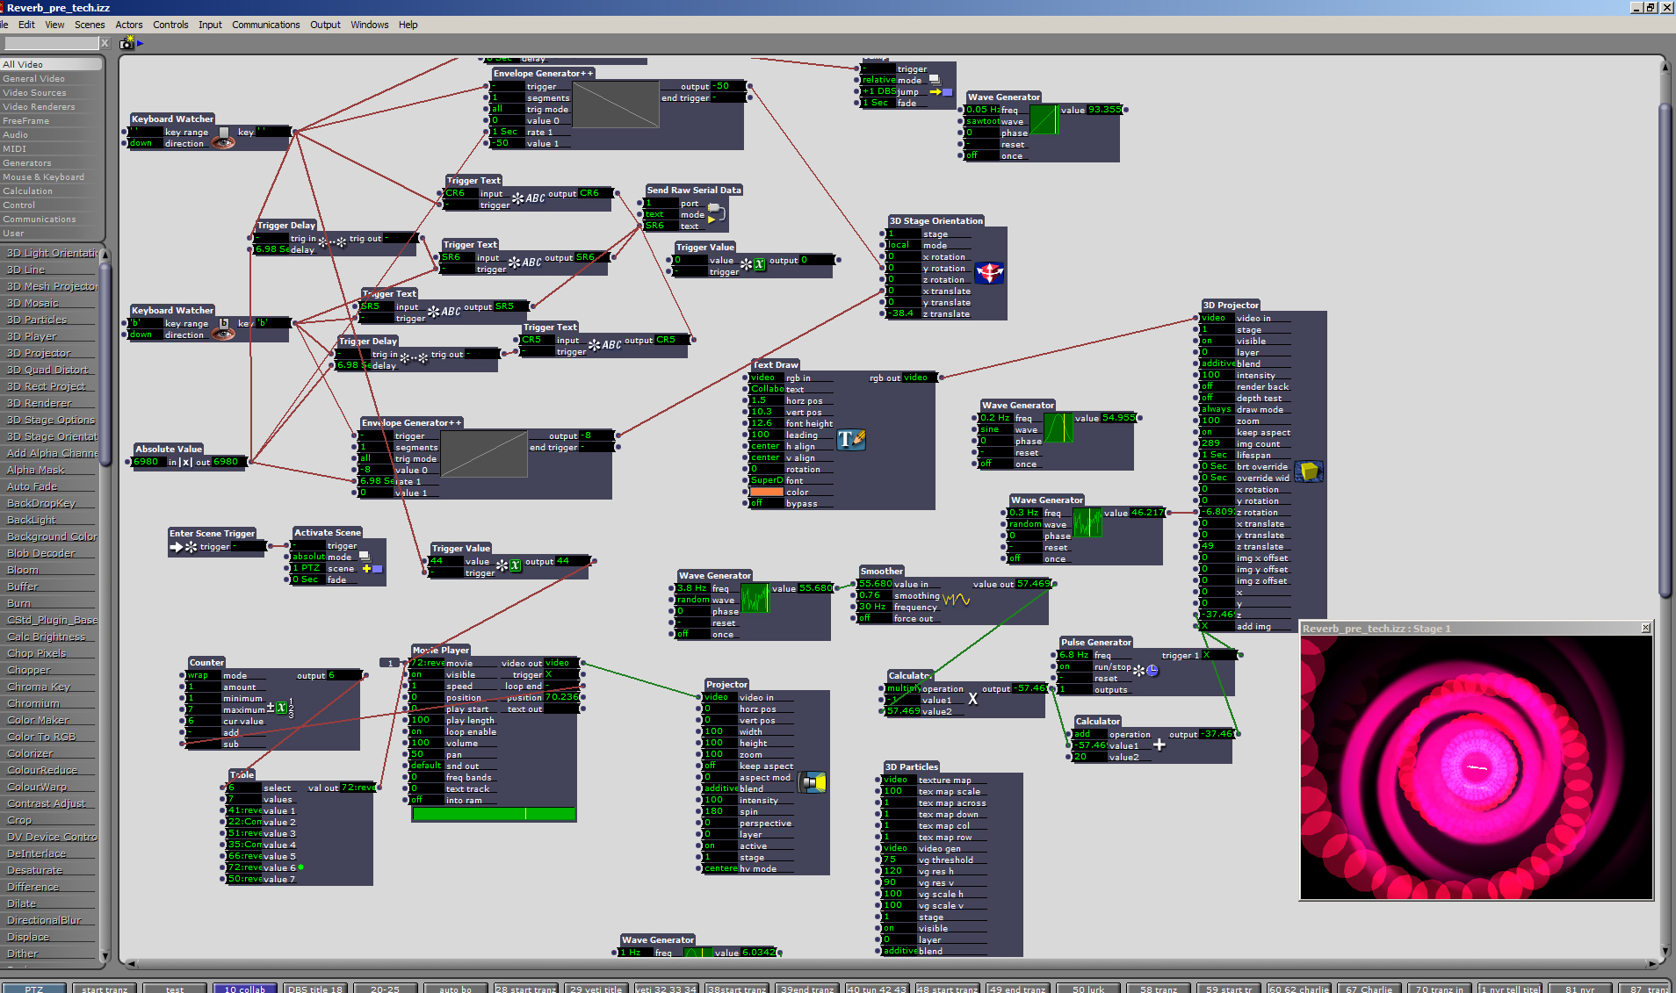Click the Stage 1 preview window

(x=1476, y=767)
